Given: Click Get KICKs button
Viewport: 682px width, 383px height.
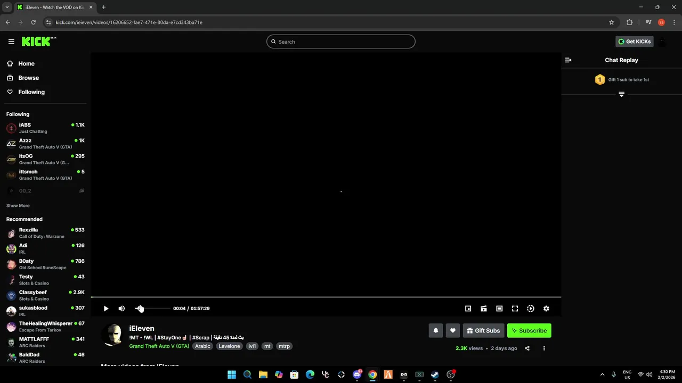Looking at the screenshot, I should point(634,41).
